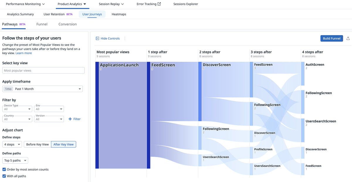Open Error Tracking external link icon
This screenshot has width=352, height=182.
click(x=159, y=4)
